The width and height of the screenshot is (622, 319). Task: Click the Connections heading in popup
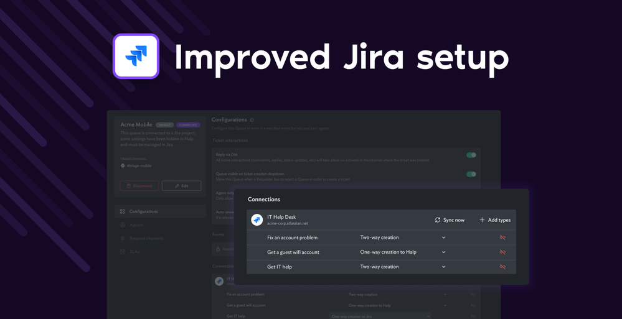pyautogui.click(x=264, y=200)
